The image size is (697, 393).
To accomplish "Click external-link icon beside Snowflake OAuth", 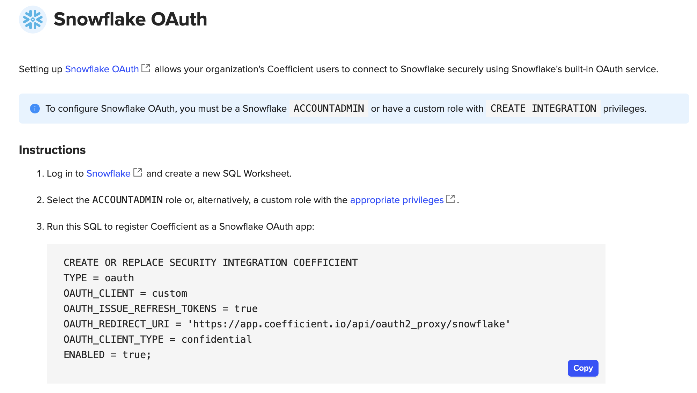I will 146,68.
